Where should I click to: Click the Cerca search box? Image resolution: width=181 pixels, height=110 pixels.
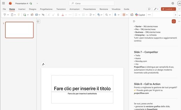click(92, 3)
